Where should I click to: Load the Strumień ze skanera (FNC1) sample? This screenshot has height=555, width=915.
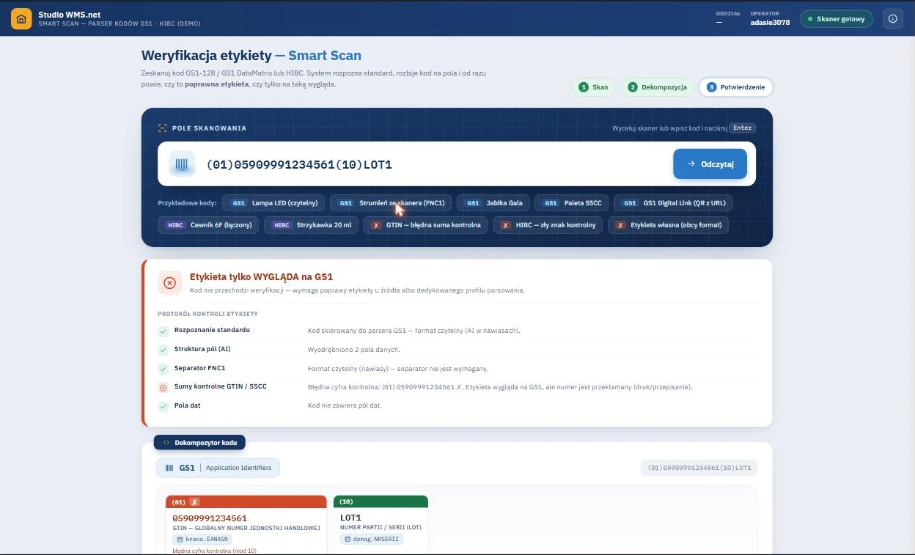click(x=391, y=203)
